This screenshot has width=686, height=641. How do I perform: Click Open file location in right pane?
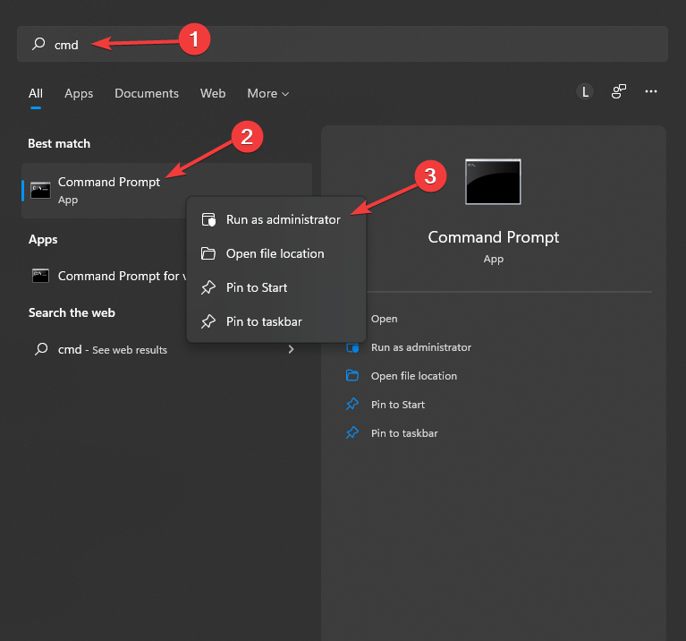(413, 376)
